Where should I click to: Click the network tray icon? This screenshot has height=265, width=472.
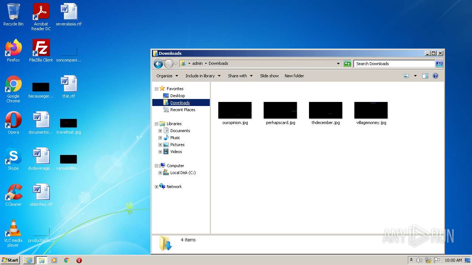[428, 260]
